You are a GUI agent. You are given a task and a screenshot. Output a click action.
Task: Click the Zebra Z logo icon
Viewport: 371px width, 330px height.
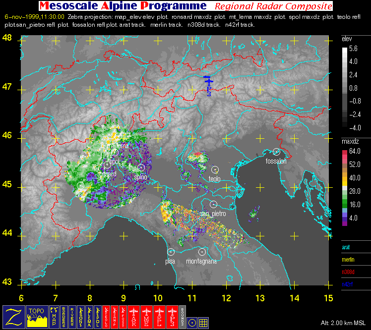14,317
